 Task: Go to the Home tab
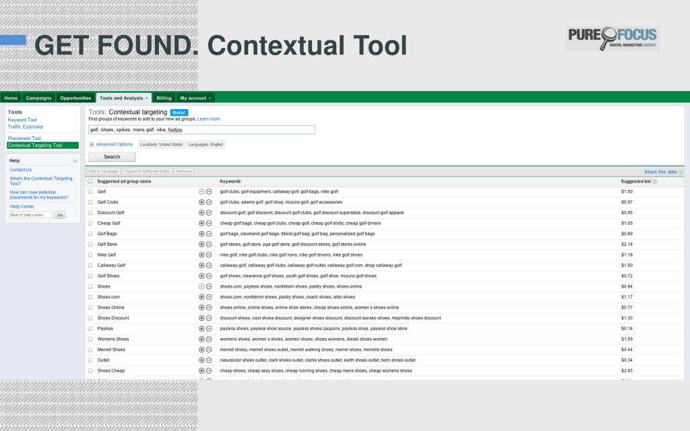pyautogui.click(x=11, y=98)
